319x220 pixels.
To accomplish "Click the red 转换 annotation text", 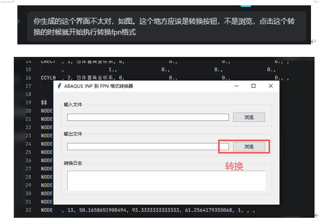I will pyautogui.click(x=234, y=166).
